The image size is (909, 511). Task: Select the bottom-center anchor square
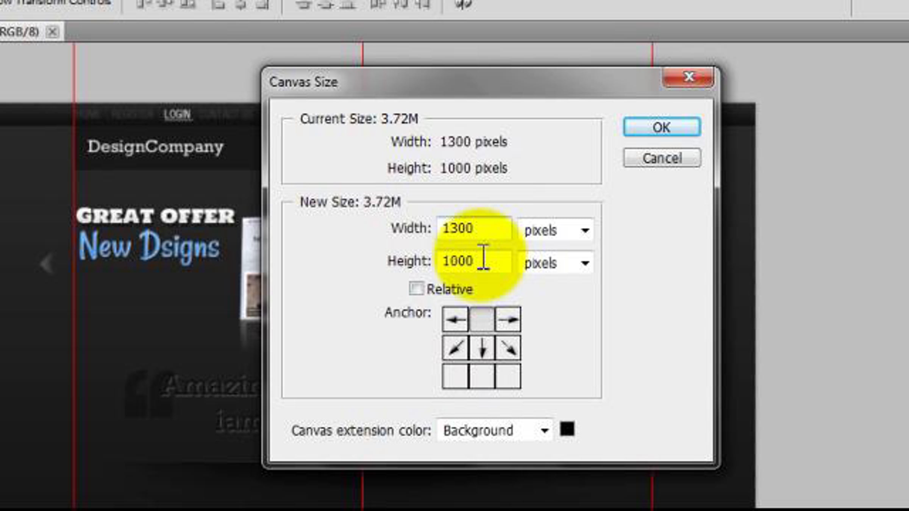[x=481, y=376]
